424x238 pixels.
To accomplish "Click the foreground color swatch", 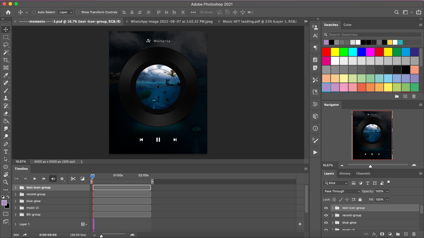I will click(x=4, y=203).
